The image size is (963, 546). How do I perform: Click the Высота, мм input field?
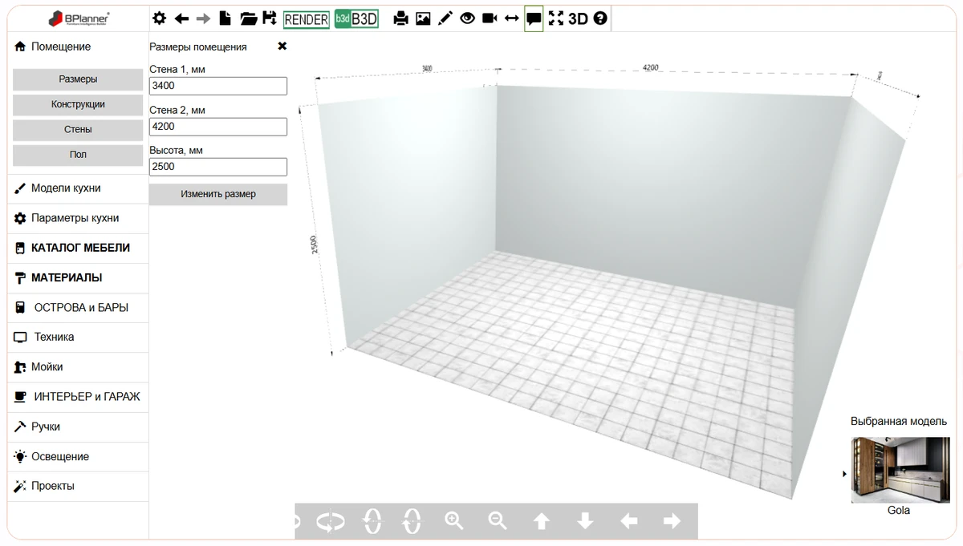click(x=218, y=167)
